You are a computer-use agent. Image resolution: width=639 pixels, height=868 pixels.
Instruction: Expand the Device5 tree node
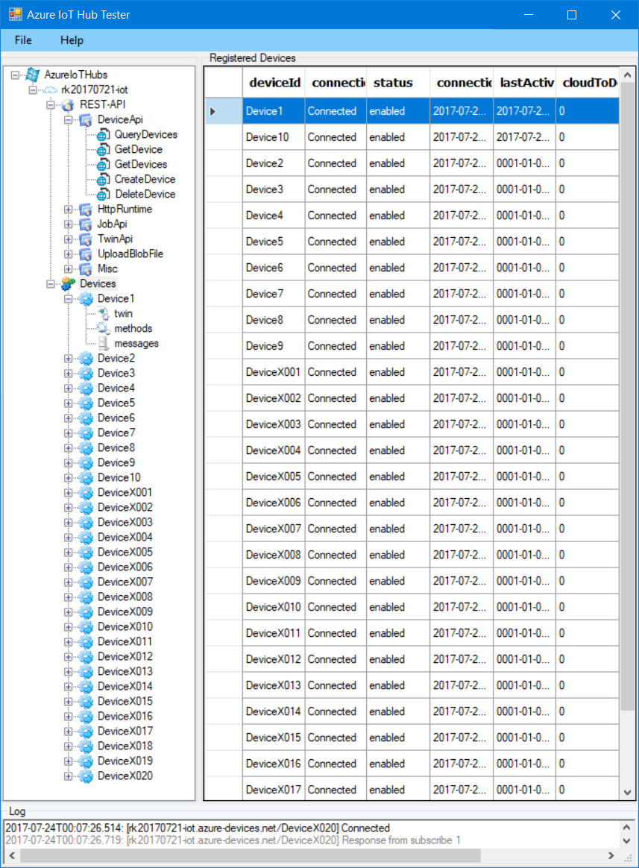[x=69, y=403]
